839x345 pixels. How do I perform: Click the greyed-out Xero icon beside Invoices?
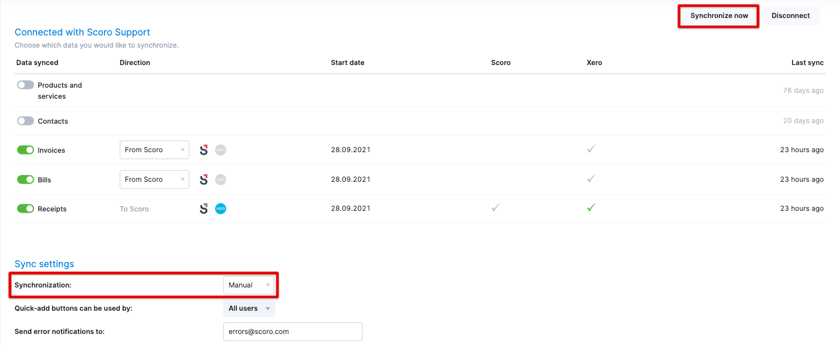220,149
